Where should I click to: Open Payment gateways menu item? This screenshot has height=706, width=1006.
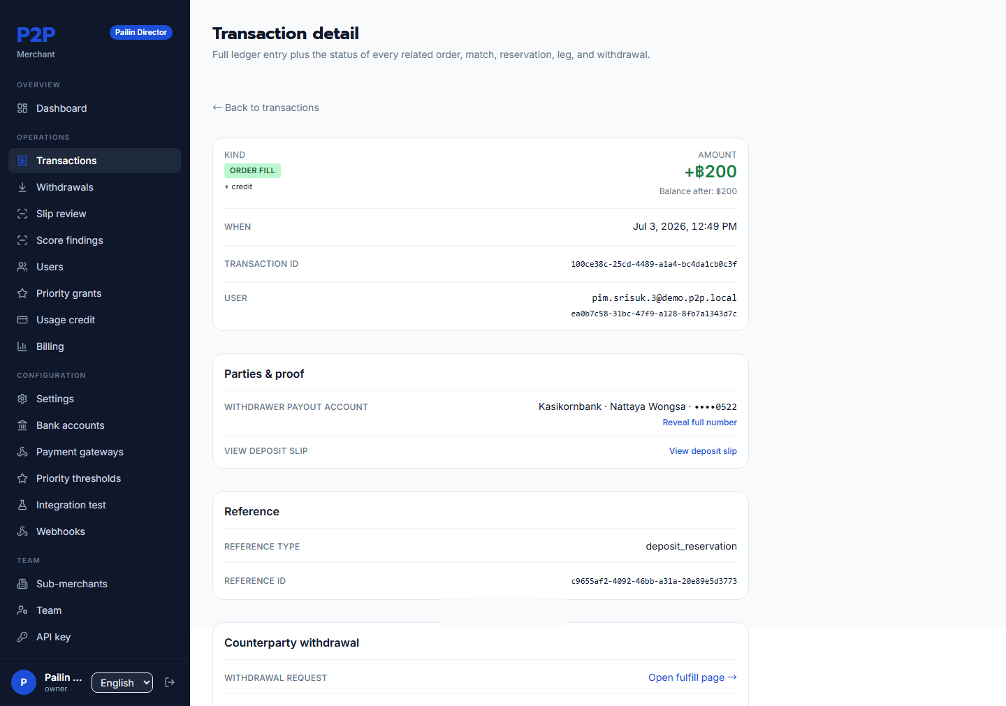coord(94,452)
